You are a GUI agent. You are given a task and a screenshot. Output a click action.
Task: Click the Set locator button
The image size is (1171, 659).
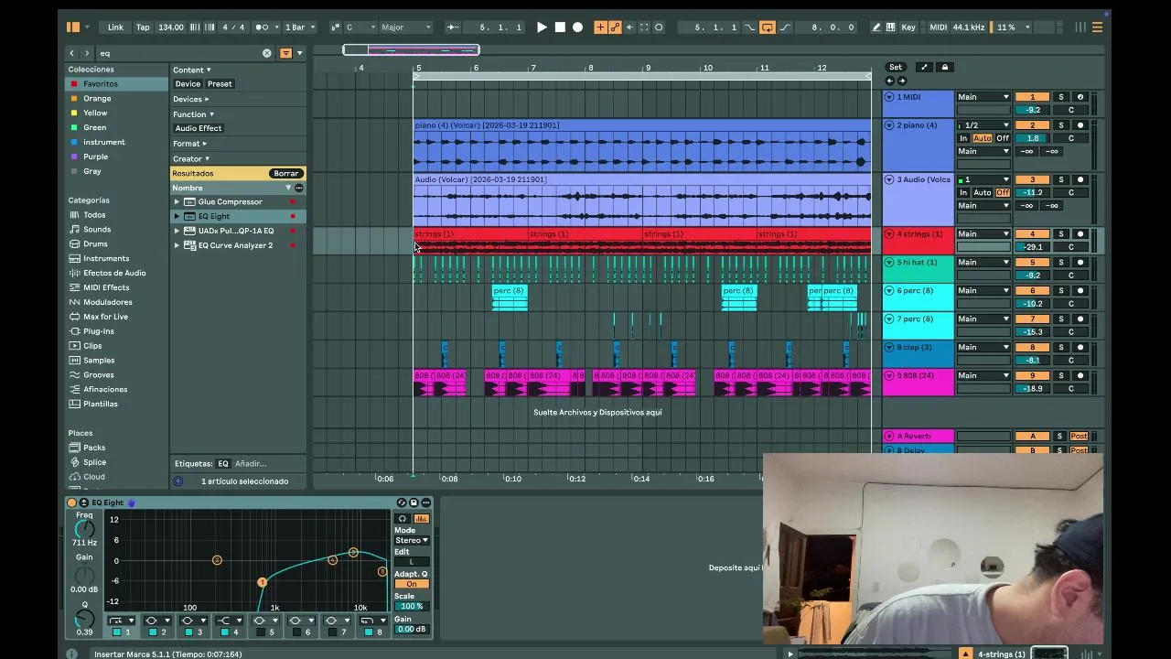tap(896, 67)
